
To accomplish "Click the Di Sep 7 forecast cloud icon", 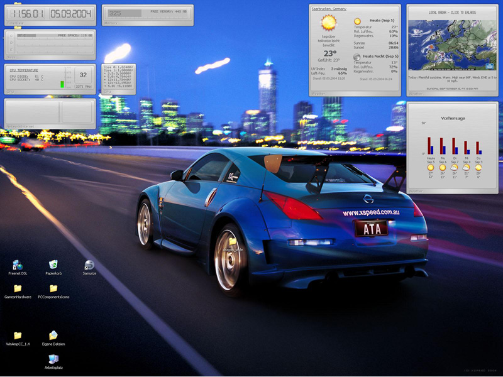I will (x=454, y=167).
